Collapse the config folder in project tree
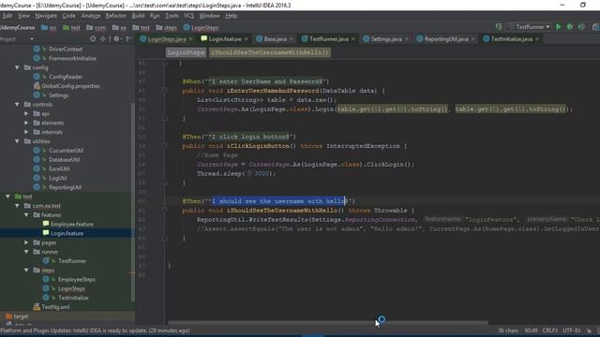 coord(17,67)
